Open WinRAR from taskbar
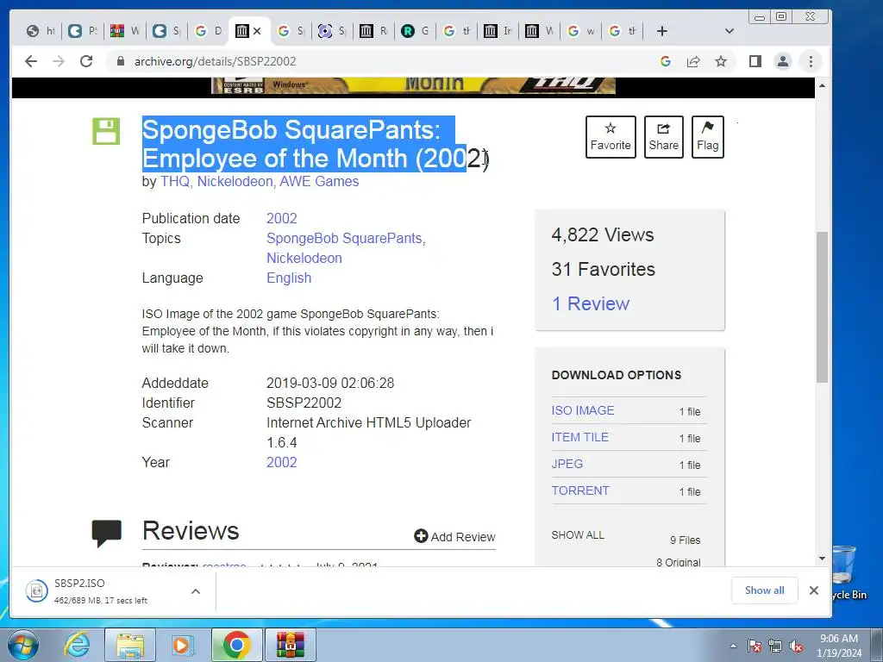 point(291,645)
